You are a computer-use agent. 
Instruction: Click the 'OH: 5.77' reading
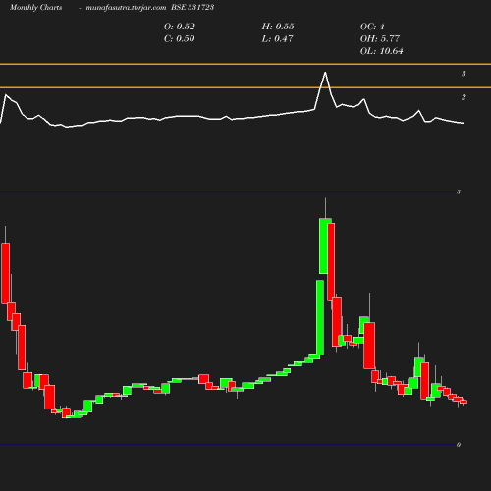click(x=380, y=39)
